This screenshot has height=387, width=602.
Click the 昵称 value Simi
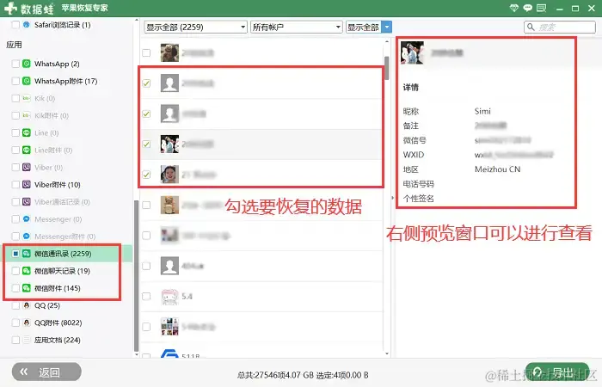tap(482, 111)
